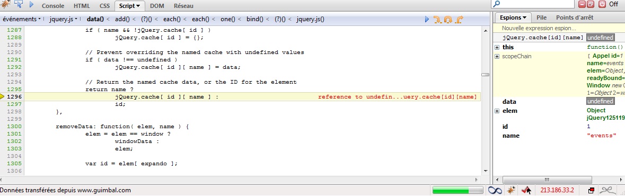
Task: Switch to the Points d'arrêt tab
Action: click(575, 17)
